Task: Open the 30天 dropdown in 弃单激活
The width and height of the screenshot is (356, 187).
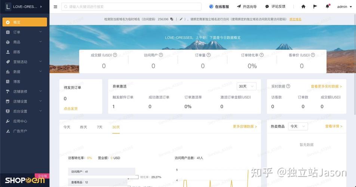Action: pyautogui.click(x=246, y=86)
